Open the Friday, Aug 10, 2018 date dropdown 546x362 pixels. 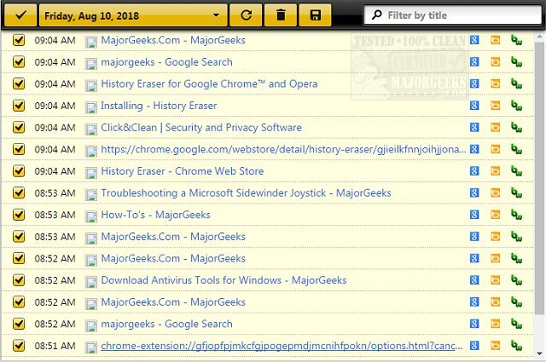pyautogui.click(x=133, y=14)
